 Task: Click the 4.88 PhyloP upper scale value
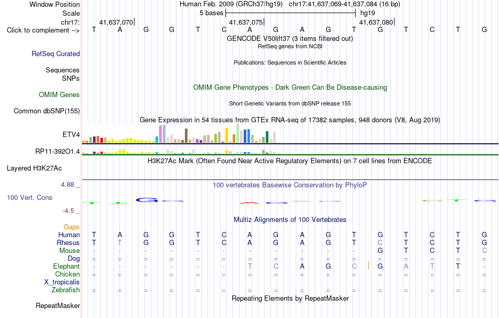pyautogui.click(x=67, y=185)
